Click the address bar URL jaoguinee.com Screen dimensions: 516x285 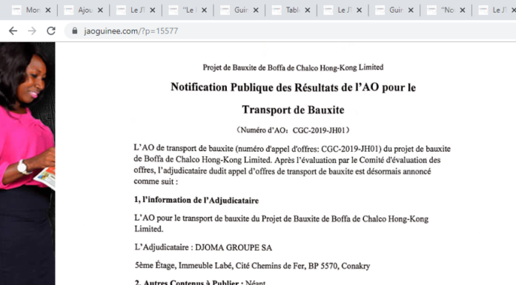(131, 31)
